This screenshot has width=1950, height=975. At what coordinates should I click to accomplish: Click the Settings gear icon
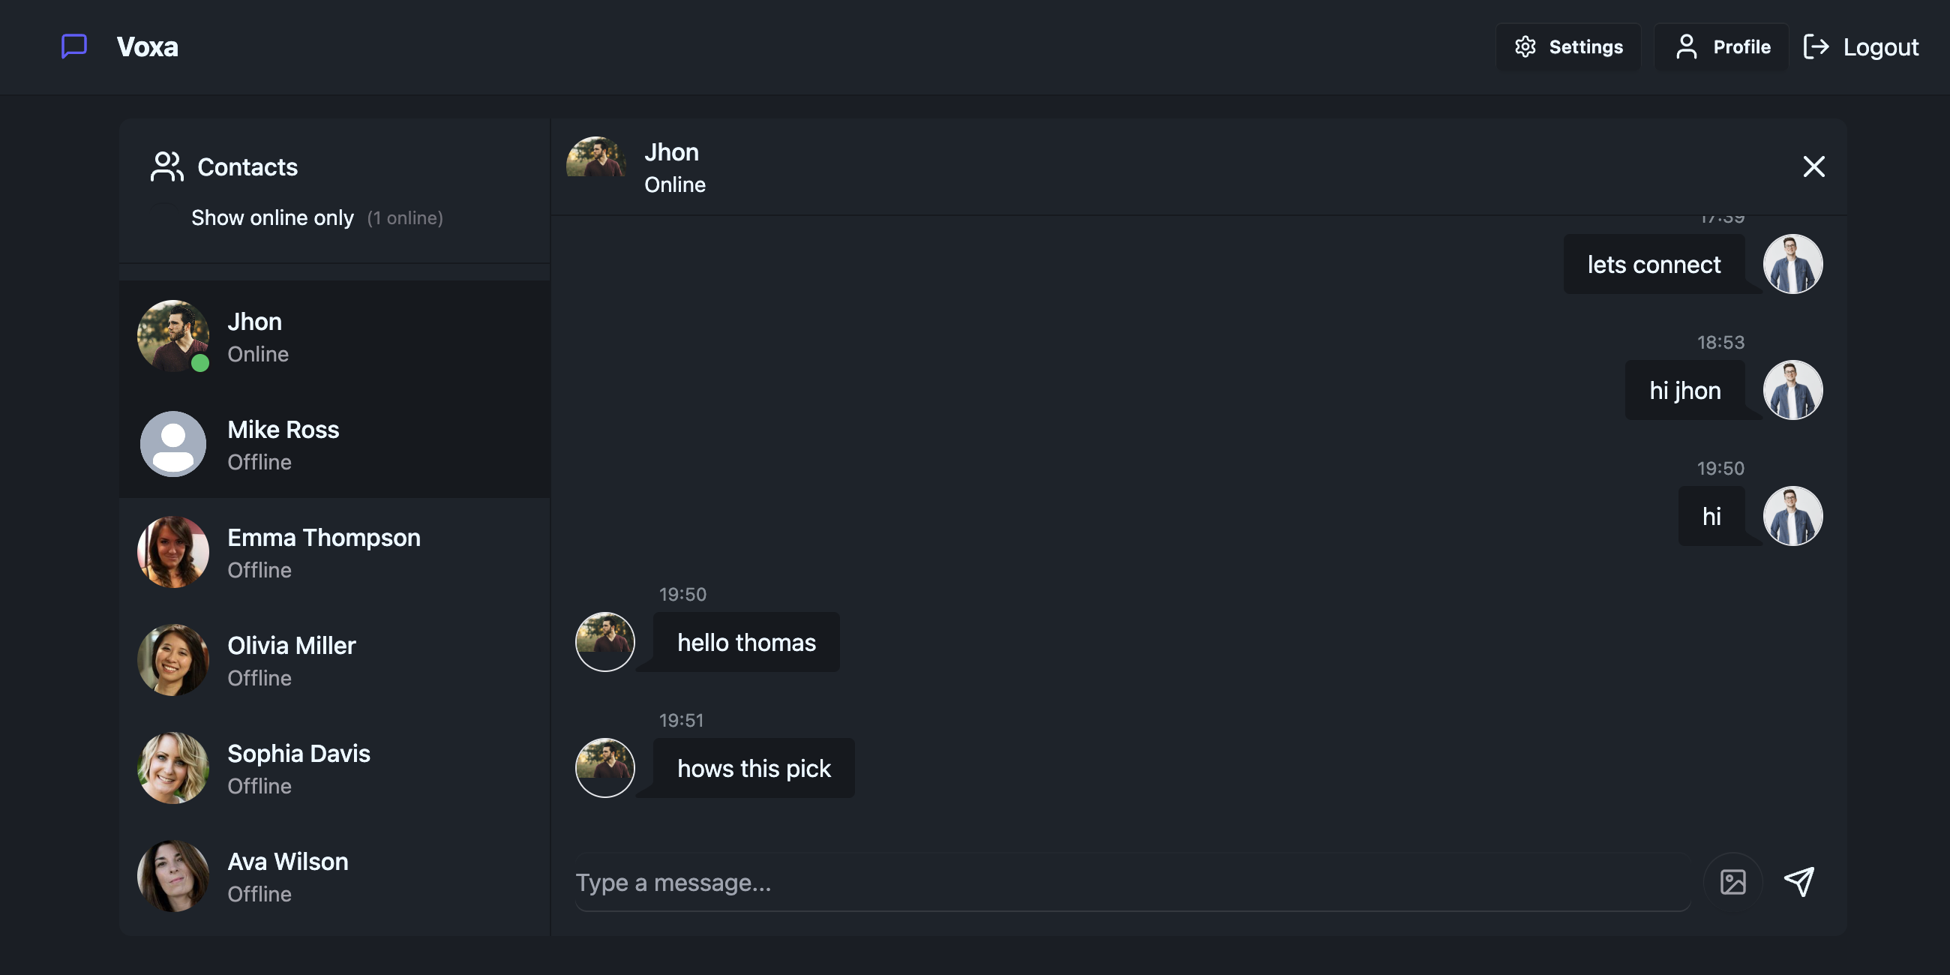1525,46
